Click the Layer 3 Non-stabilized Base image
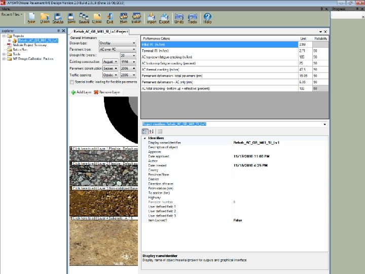365x274 pixels. 103,203
